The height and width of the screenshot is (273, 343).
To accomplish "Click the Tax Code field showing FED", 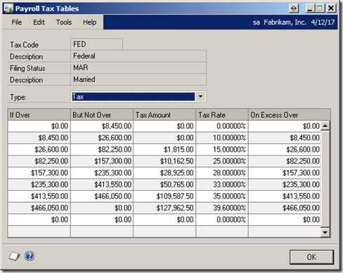I will (x=96, y=44).
